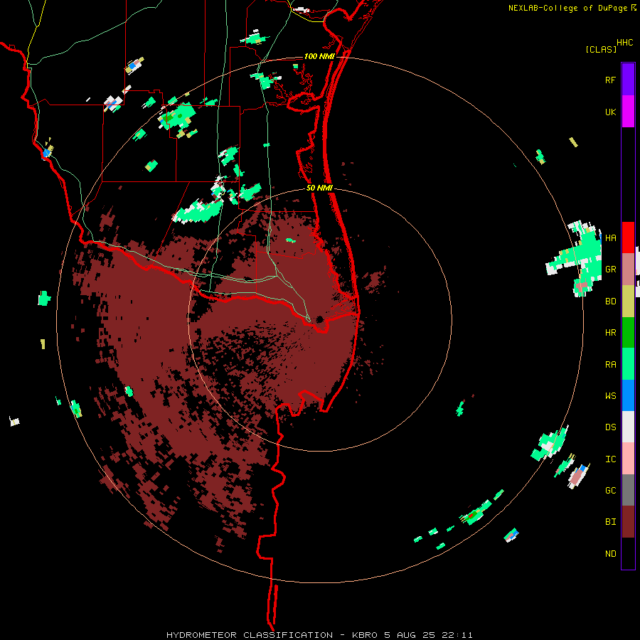Click the black radar site dot
Viewport: 640px width, 640px height.
(319, 319)
